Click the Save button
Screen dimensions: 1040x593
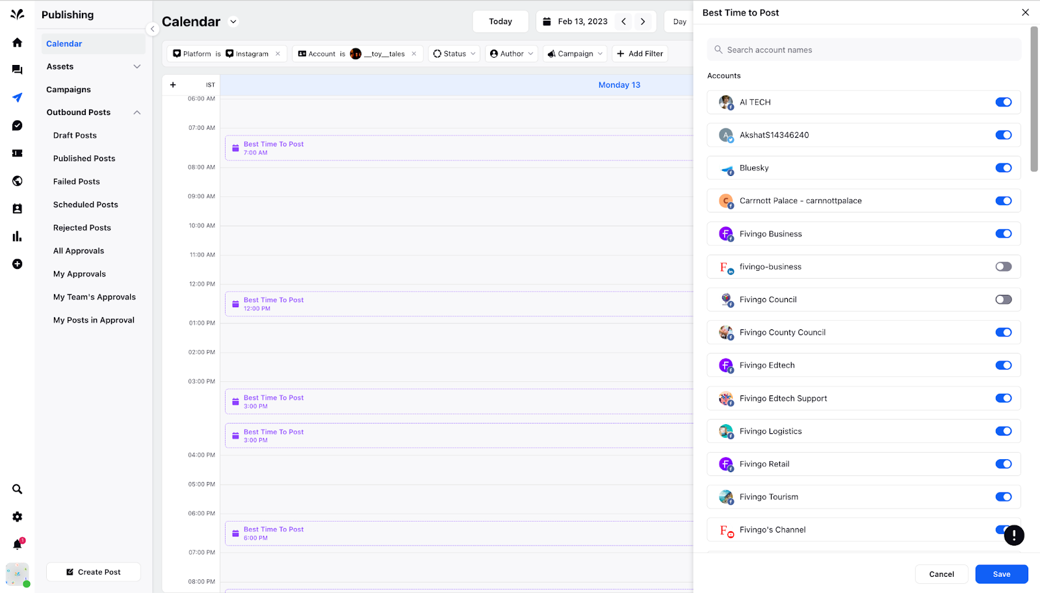coord(1002,574)
